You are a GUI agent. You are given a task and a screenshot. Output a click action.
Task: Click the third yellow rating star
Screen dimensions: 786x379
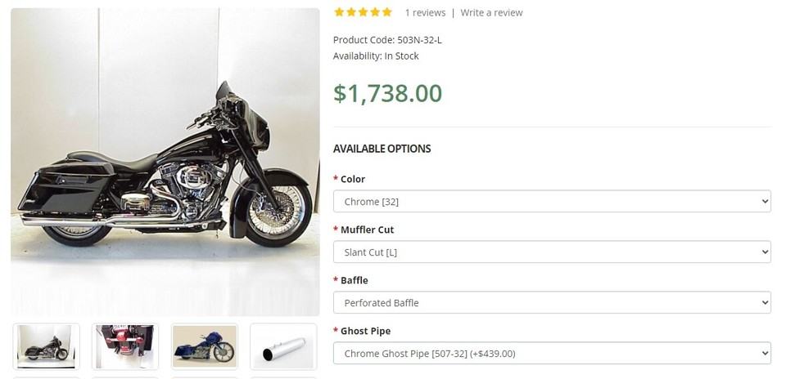(x=363, y=12)
